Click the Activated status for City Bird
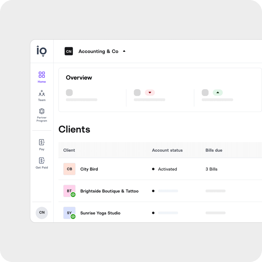The width and height of the screenshot is (262, 262). point(167,169)
